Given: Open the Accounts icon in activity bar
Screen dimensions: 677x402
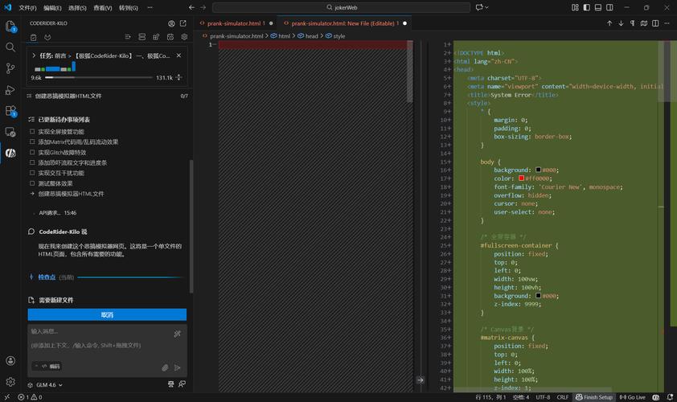Looking at the screenshot, I should (10, 361).
